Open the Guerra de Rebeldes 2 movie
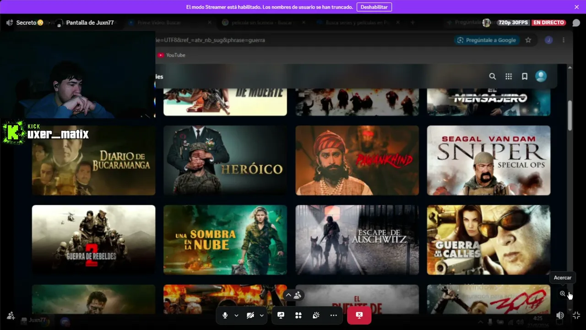586x330 pixels. [x=94, y=240]
